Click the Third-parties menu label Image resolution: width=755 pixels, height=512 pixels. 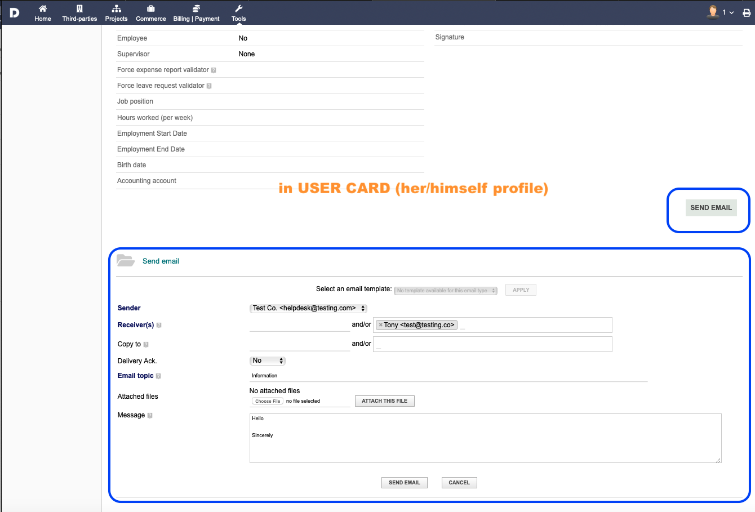(79, 19)
